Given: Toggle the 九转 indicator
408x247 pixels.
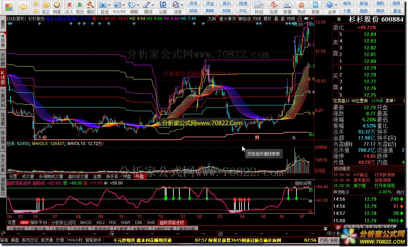Looking at the screenshot, I should (x=212, y=19).
